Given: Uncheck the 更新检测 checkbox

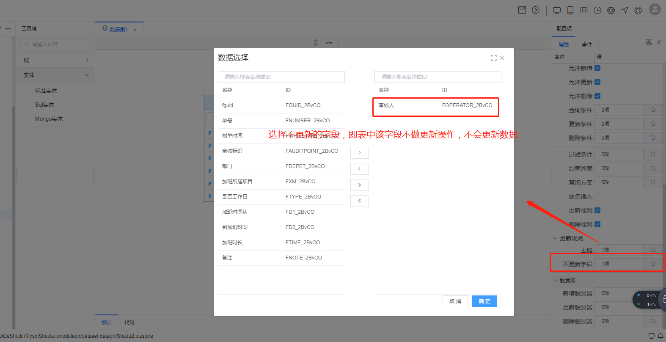Looking at the screenshot, I should tap(597, 210).
